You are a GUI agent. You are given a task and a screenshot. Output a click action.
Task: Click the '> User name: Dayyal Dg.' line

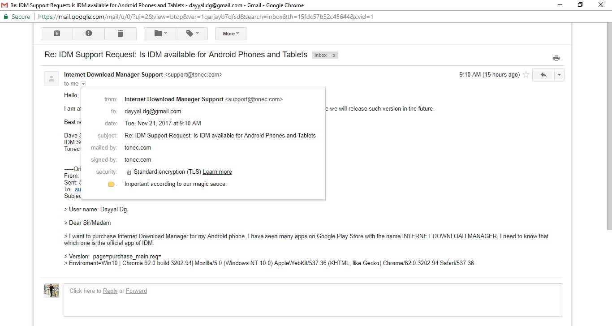96,209
